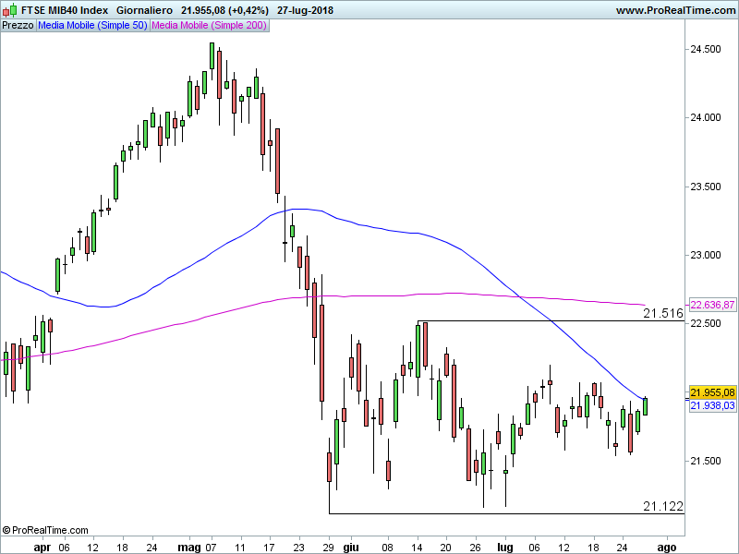Click the 17 date label on time axis
The width and height of the screenshot is (739, 554).
click(x=270, y=547)
